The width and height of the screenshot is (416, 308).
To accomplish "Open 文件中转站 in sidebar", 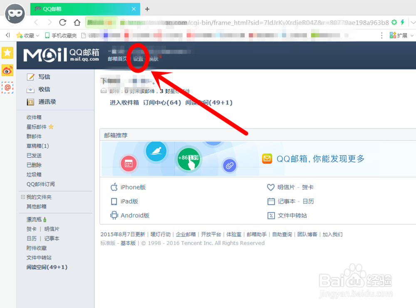I will coord(39,258).
